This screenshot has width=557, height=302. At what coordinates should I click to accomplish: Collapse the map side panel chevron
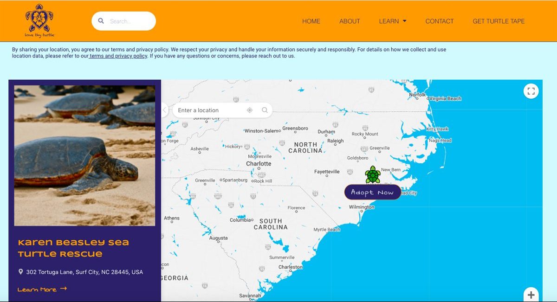(x=164, y=110)
